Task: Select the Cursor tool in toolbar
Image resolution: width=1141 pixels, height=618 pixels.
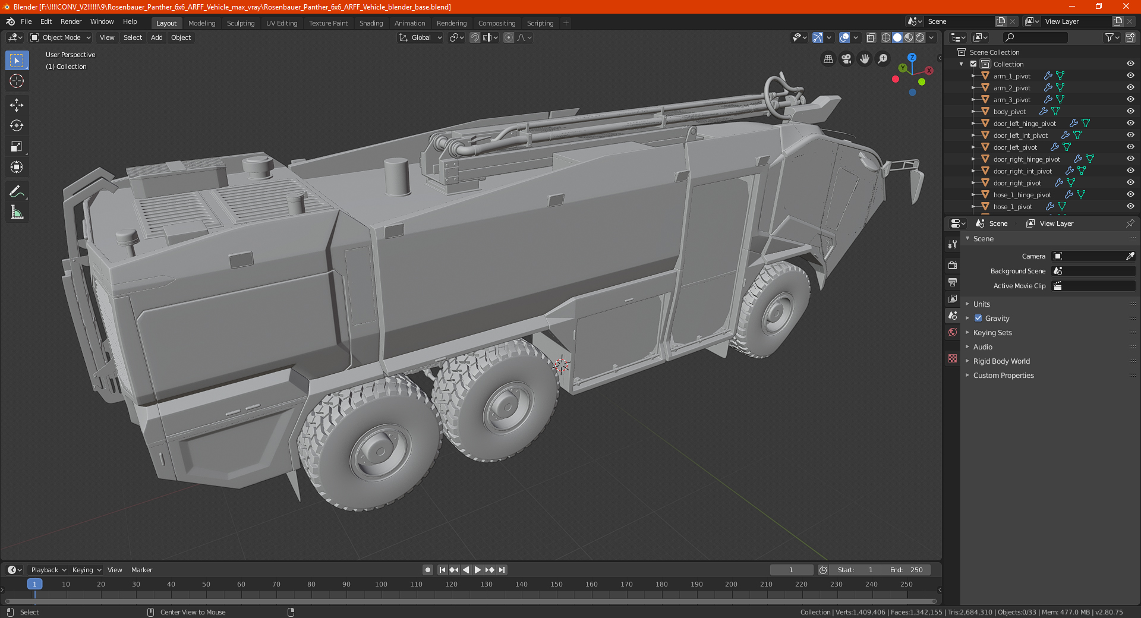Action: 17,81
